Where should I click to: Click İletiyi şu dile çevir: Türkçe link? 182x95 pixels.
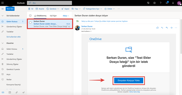pos(90,21)
